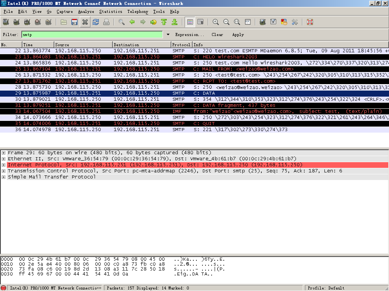
Task: Sort by the Time column header
Action: (38, 45)
